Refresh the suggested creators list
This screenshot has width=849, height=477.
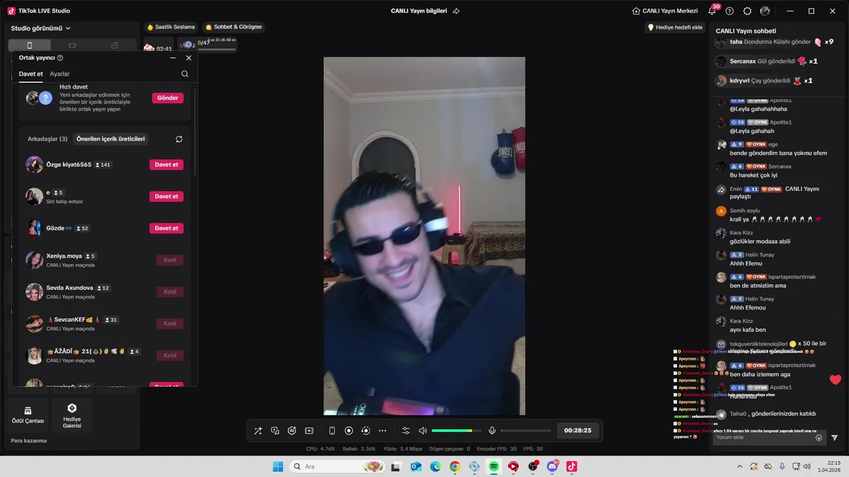pyautogui.click(x=179, y=139)
